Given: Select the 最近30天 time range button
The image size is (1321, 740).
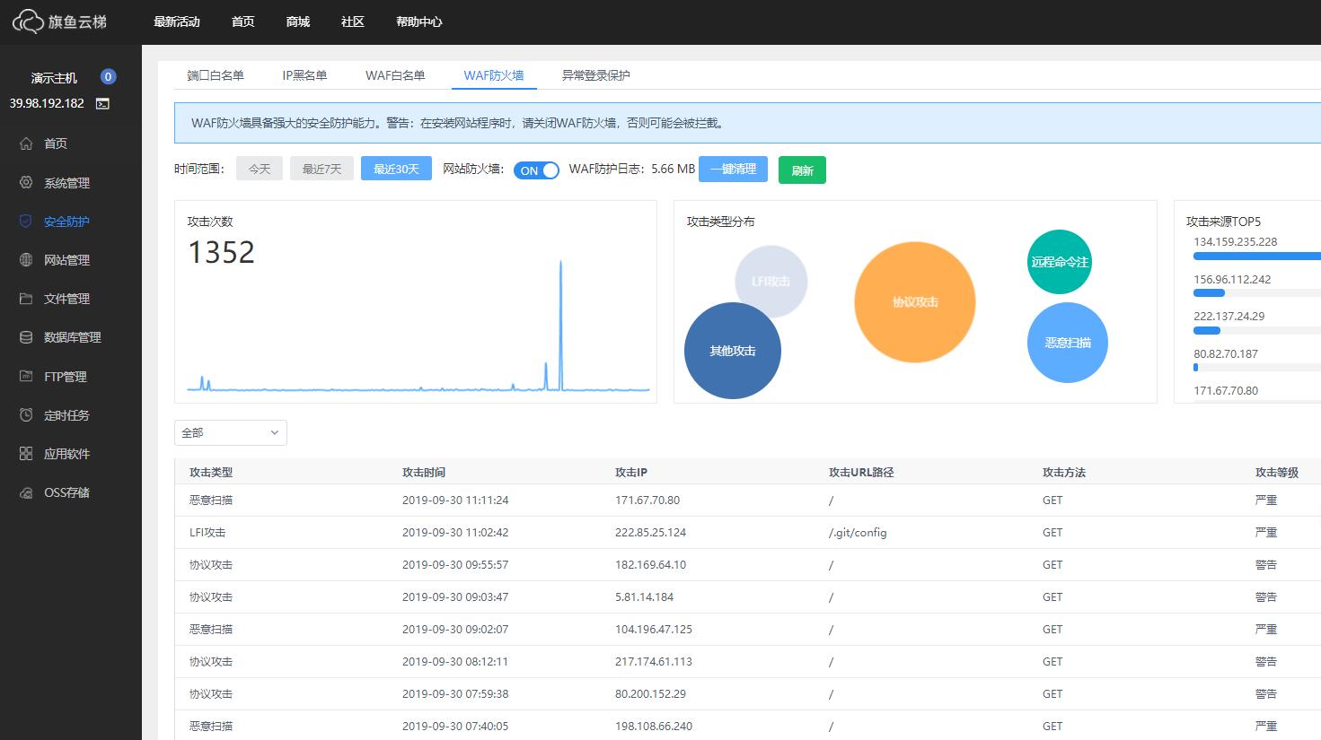Looking at the screenshot, I should 396,169.
